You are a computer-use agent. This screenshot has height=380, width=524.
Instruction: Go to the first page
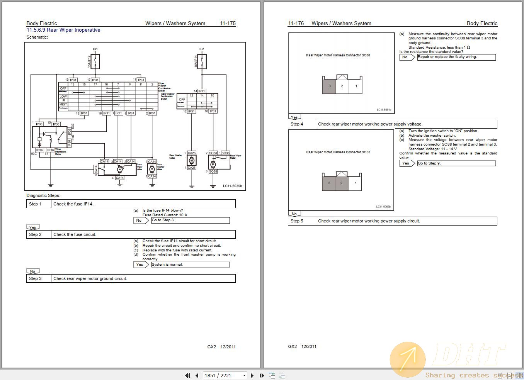click(188, 375)
